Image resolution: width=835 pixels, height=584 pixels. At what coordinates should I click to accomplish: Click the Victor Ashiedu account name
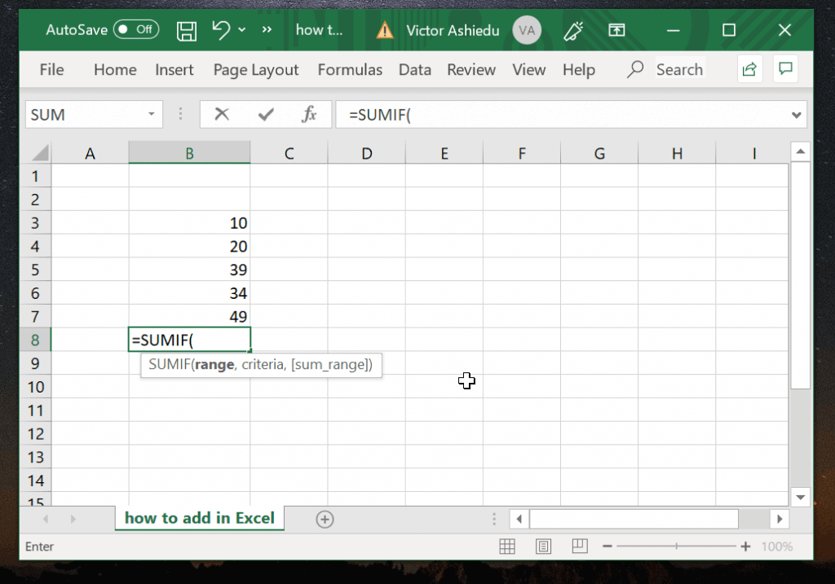453,30
